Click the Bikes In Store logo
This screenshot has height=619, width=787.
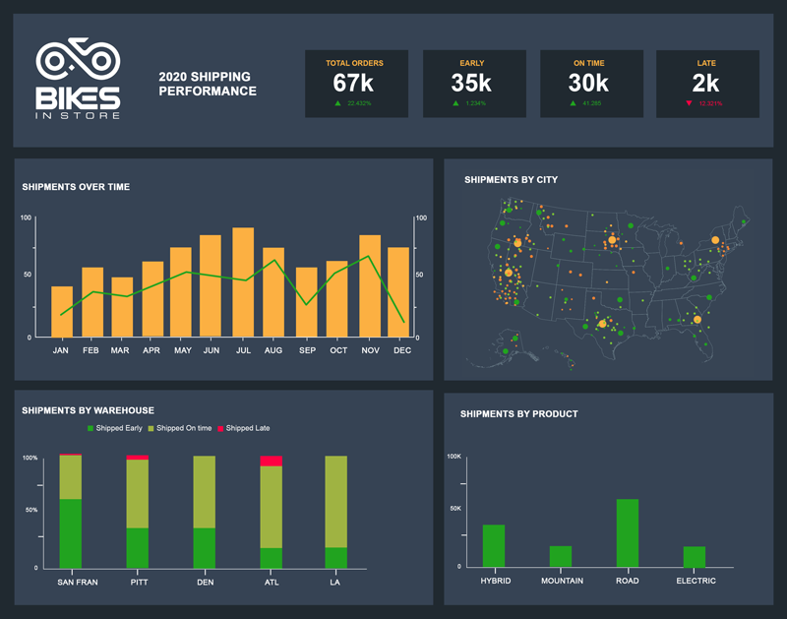(x=79, y=79)
